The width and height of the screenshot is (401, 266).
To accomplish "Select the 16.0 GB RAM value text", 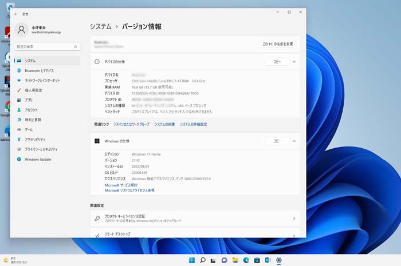I will [x=152, y=87].
